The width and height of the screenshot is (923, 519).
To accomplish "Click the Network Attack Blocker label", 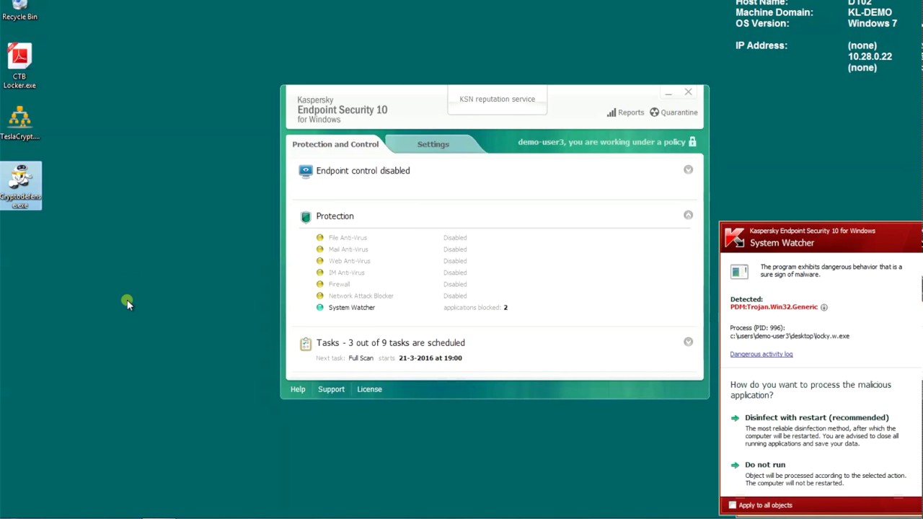I will click(361, 296).
